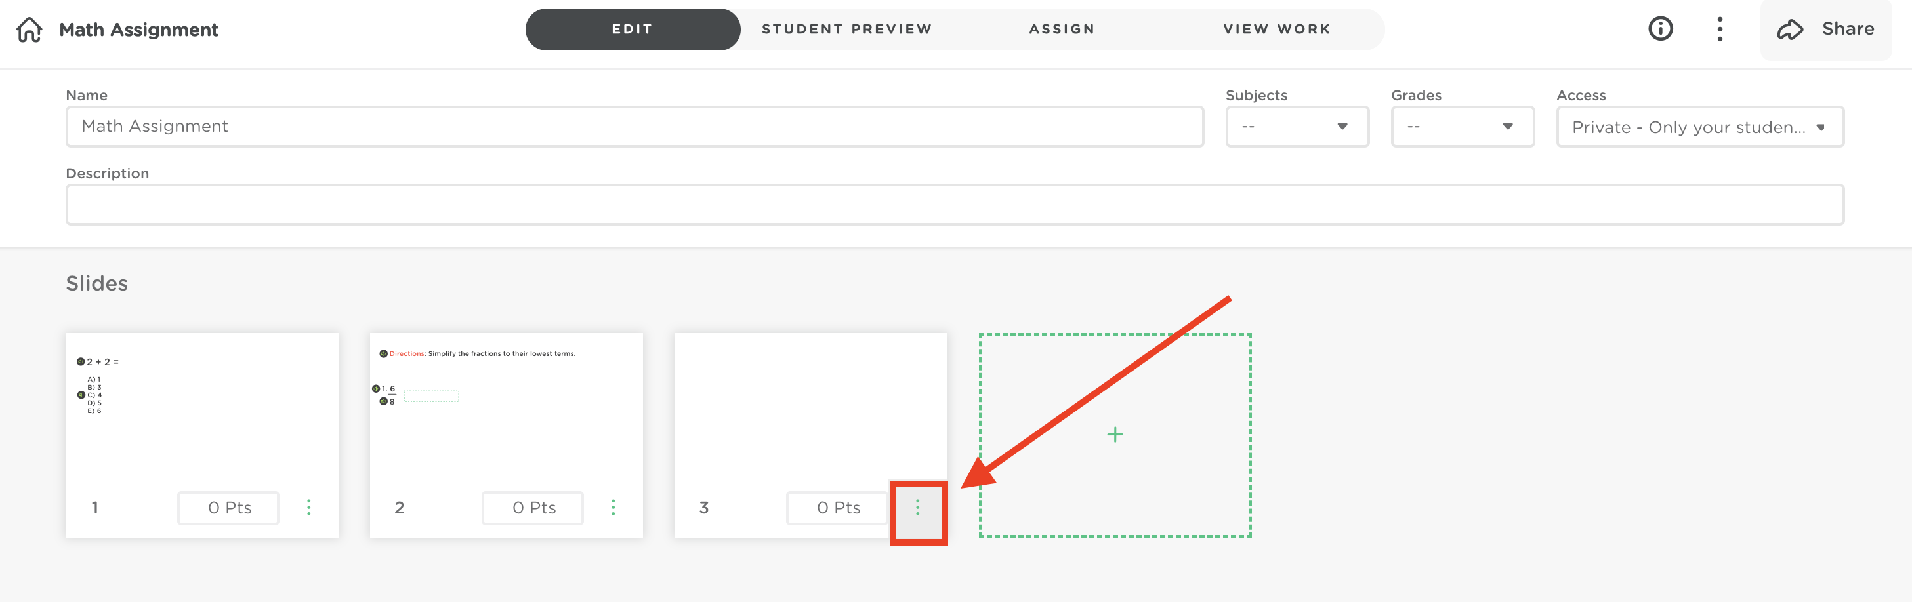The width and height of the screenshot is (1912, 602).
Task: Open the VIEW WORK tab
Action: click(x=1277, y=29)
